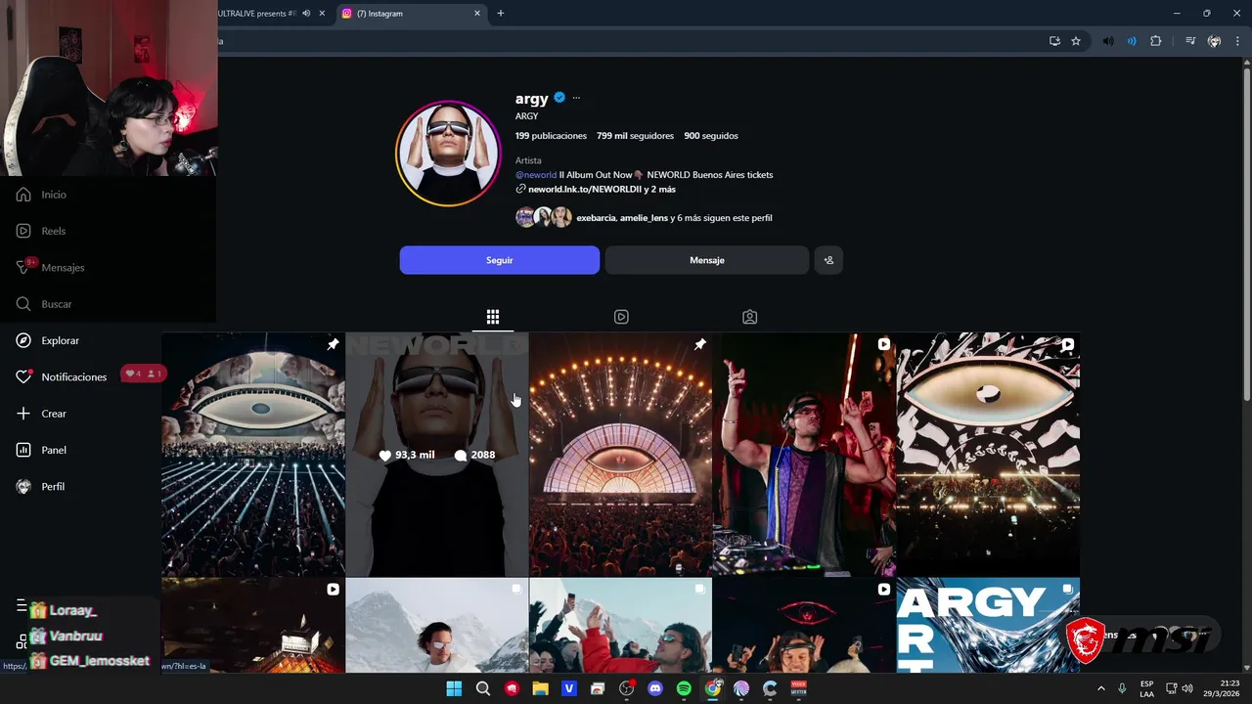Open File Explorer from the taskbar
Screen dimensions: 1252x704
[x=540, y=688]
